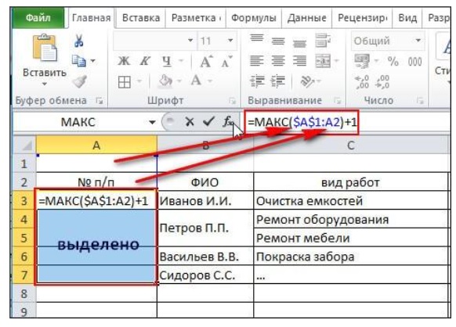
Task: Center text horizontally
Action: pyautogui.click(x=278, y=61)
